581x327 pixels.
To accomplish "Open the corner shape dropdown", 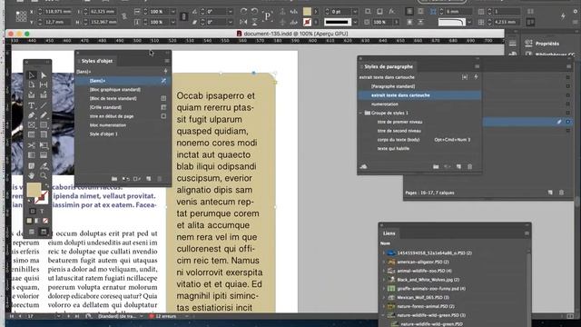I will point(469,22).
